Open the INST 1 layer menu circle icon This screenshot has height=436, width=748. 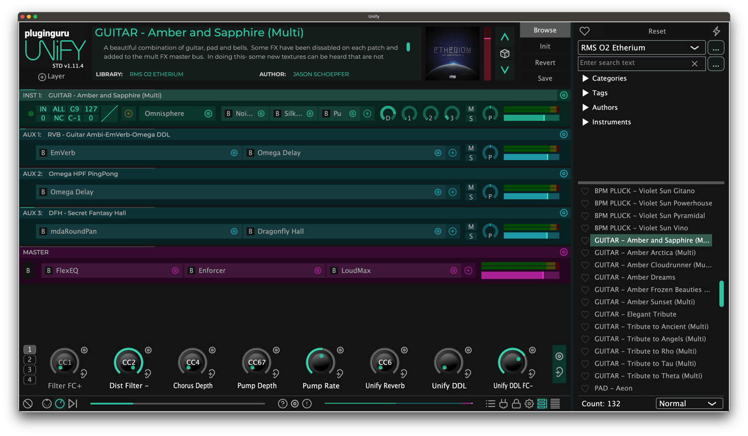[563, 95]
